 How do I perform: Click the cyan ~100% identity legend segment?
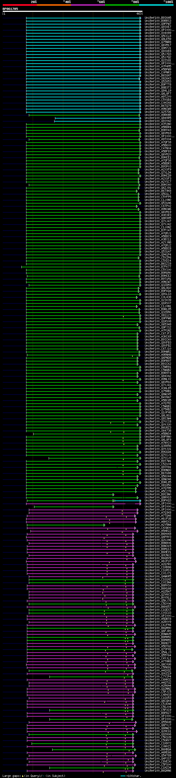pos(156,5)
